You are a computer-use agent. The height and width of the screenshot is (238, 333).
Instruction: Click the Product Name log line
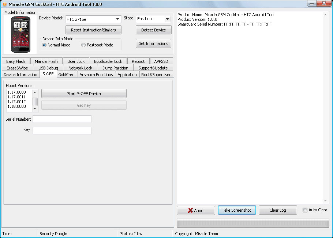coord(226,15)
